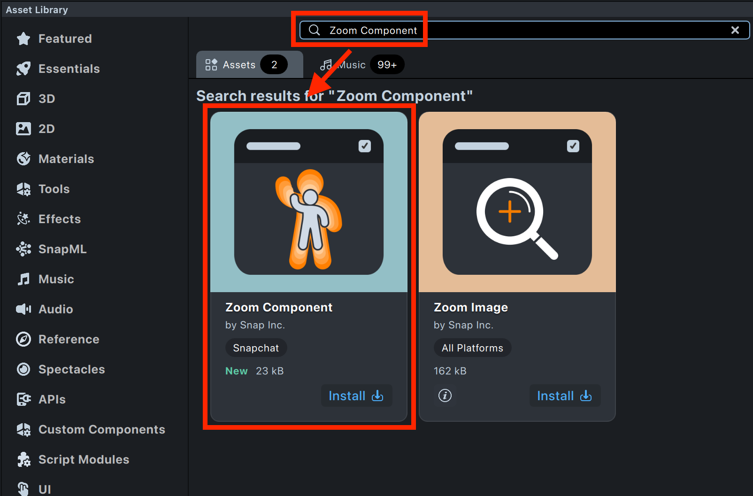Screen dimensions: 753x496
Task: Click inside the search input field
Action: pyautogui.click(x=524, y=30)
